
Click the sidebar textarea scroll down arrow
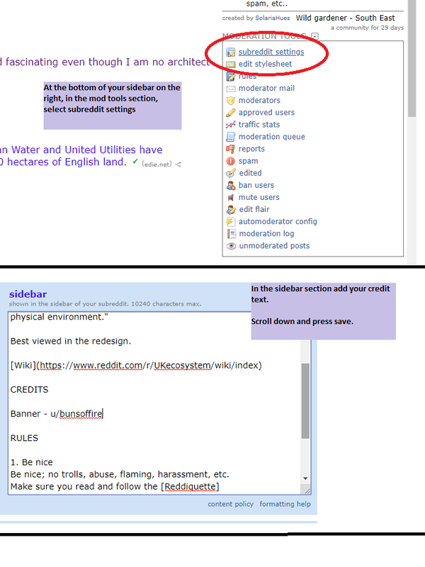[305, 478]
